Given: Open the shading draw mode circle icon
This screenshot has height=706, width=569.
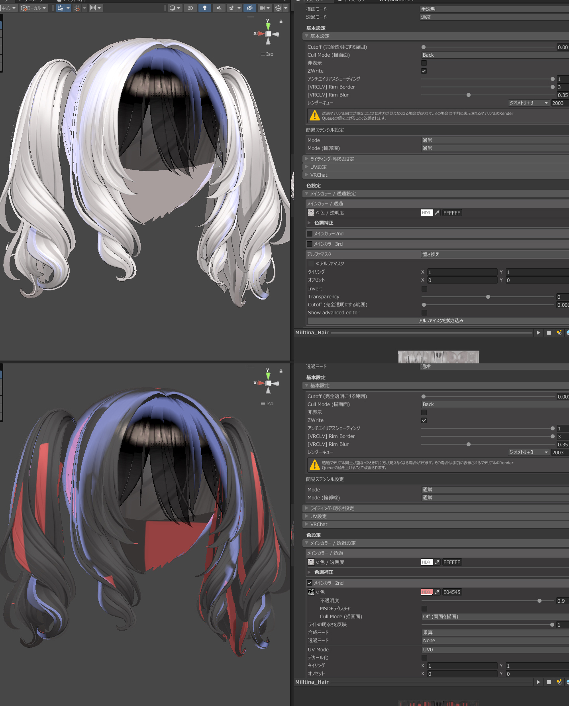Looking at the screenshot, I should pos(173,8).
